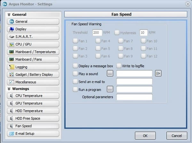Screen dimensions: 192x143
Task: Browse for a program to run
Action: click(x=110, y=89)
